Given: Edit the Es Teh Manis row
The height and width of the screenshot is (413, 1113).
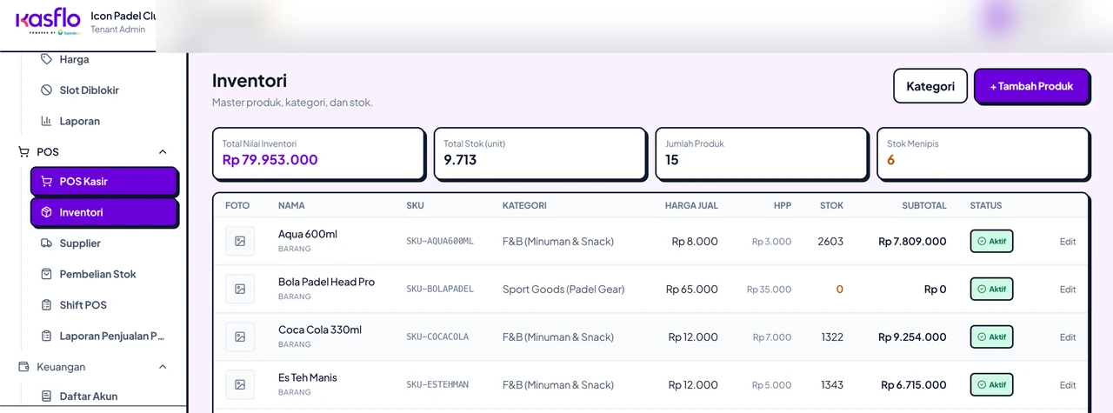Looking at the screenshot, I should tap(1068, 385).
